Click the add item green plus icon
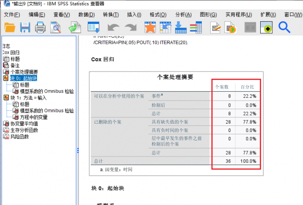Image resolution: width=303 pixels, height=205 pixels. [x=266, y=28]
